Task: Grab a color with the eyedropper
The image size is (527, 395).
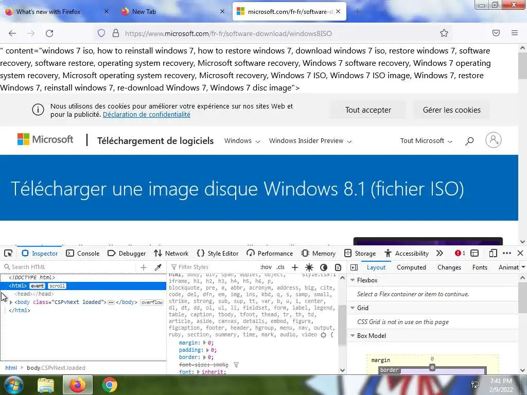Action: click(157, 267)
